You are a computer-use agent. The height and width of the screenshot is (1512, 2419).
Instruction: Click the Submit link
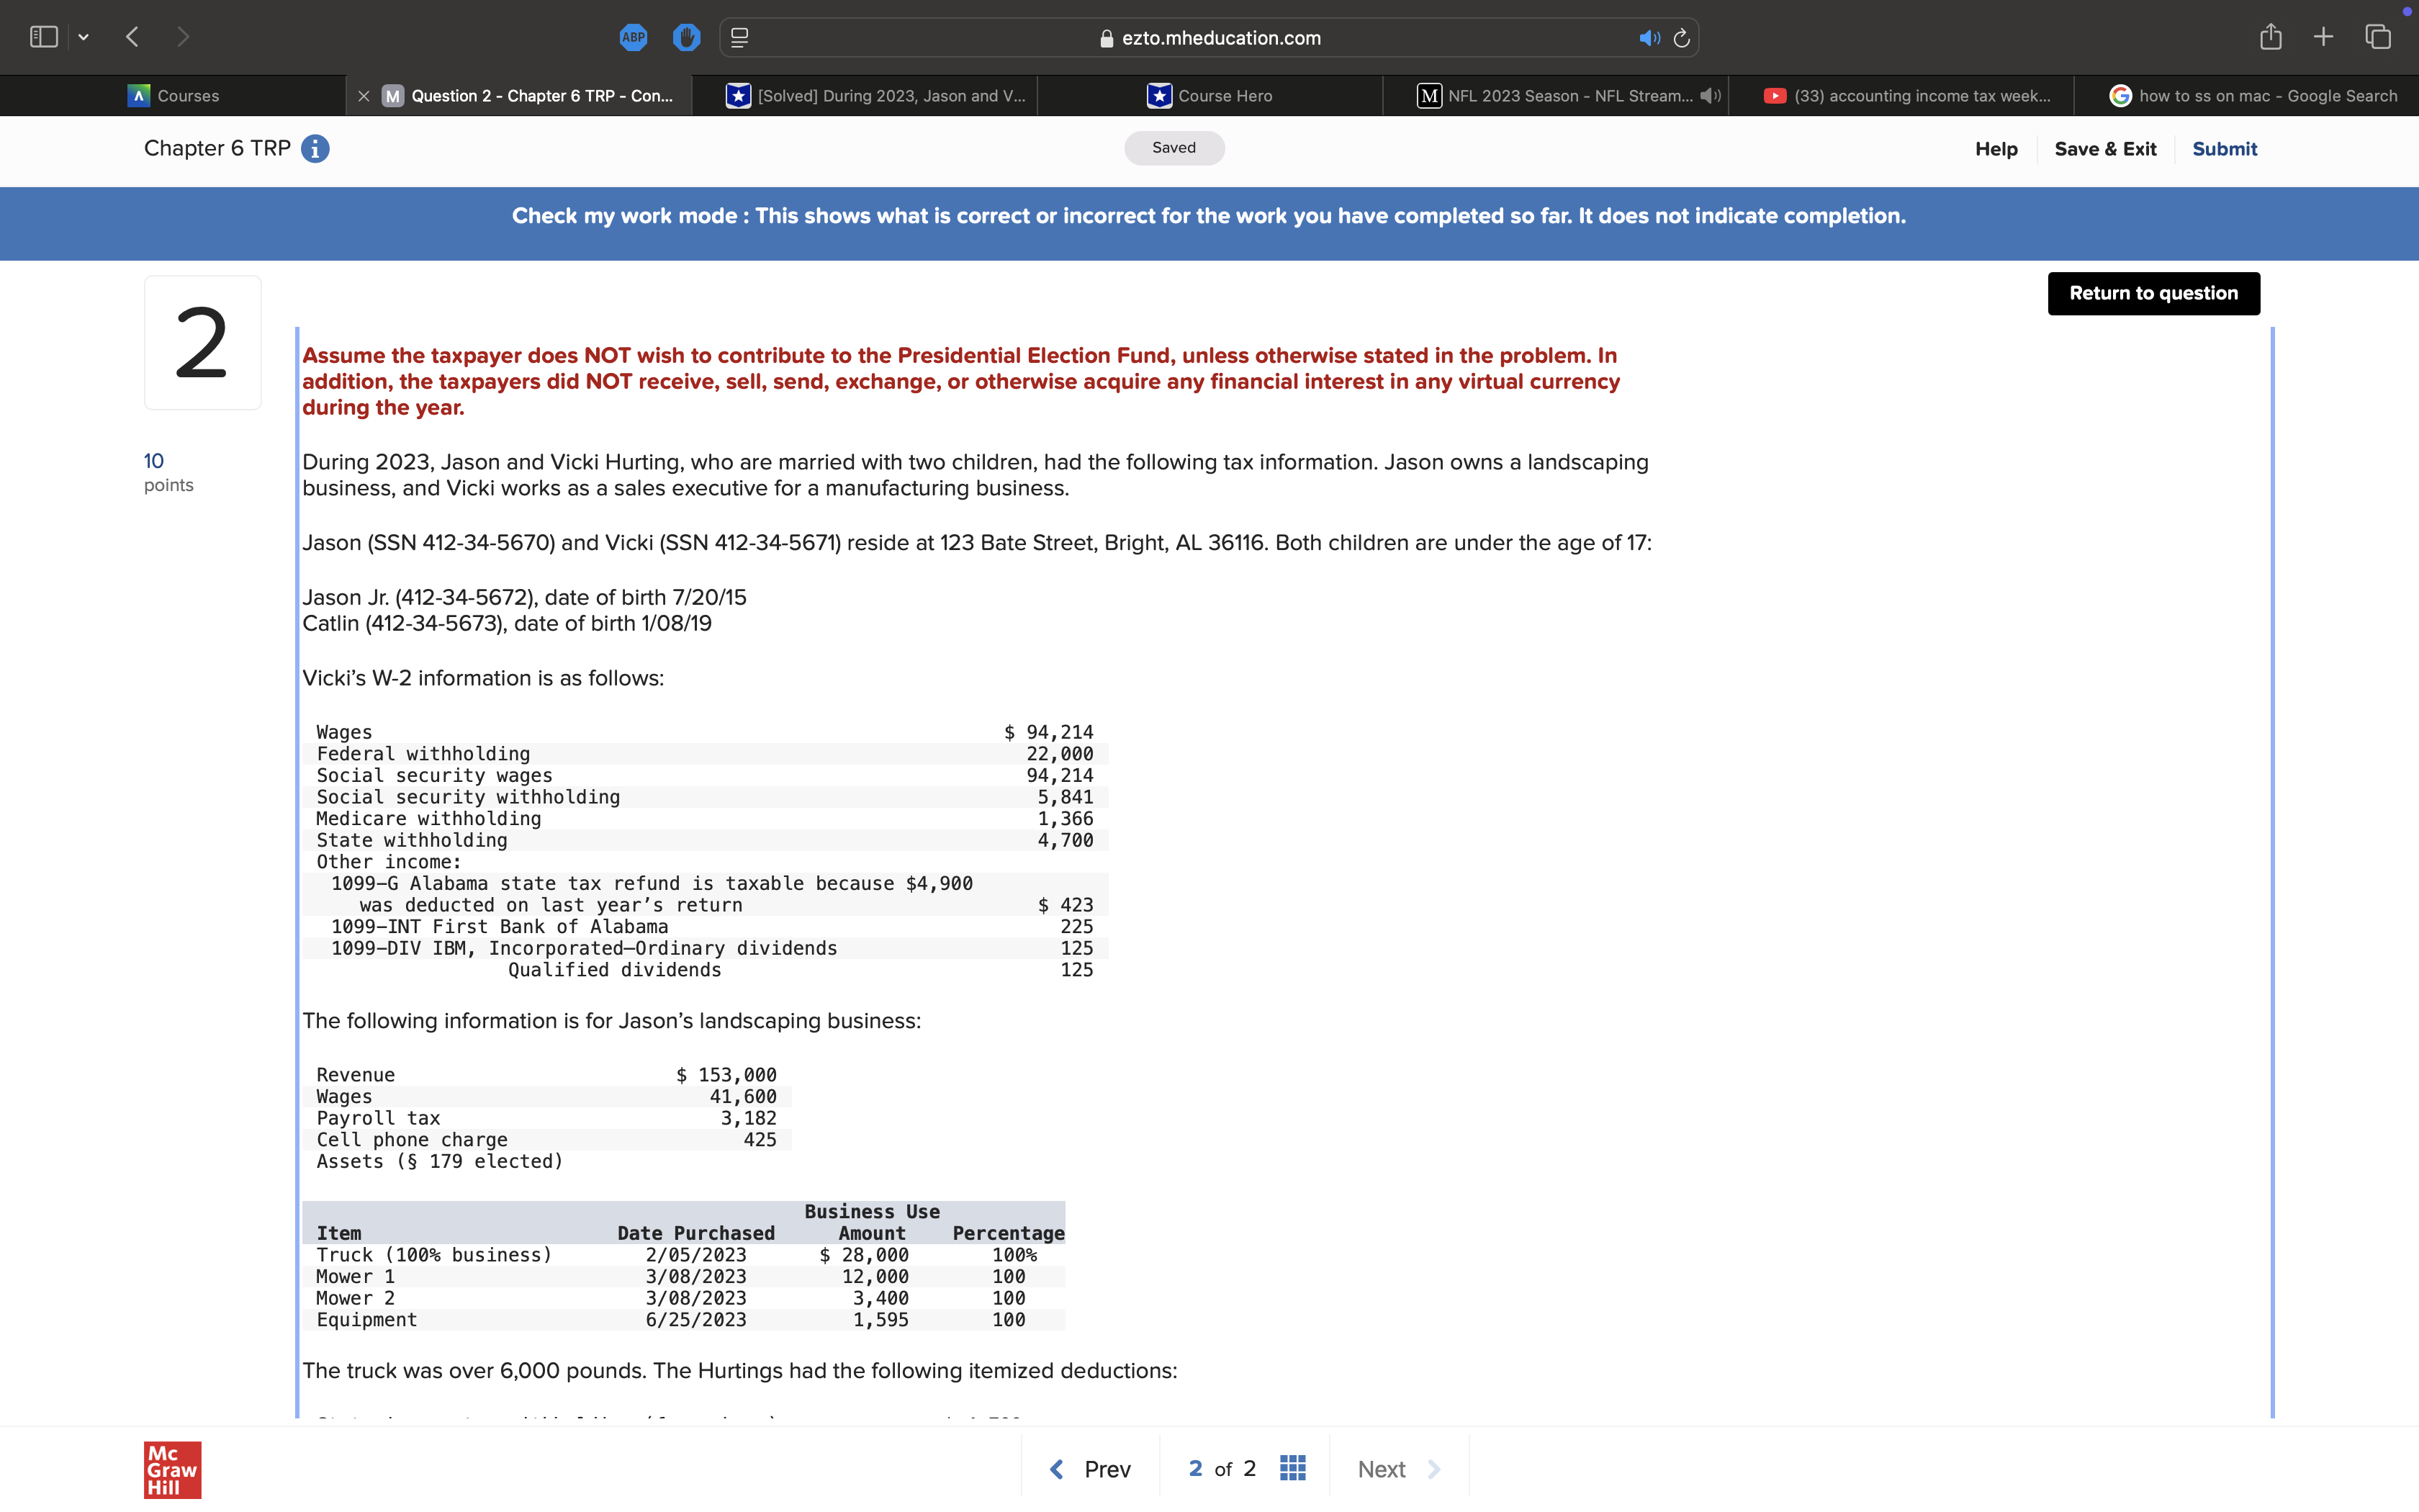(2224, 149)
